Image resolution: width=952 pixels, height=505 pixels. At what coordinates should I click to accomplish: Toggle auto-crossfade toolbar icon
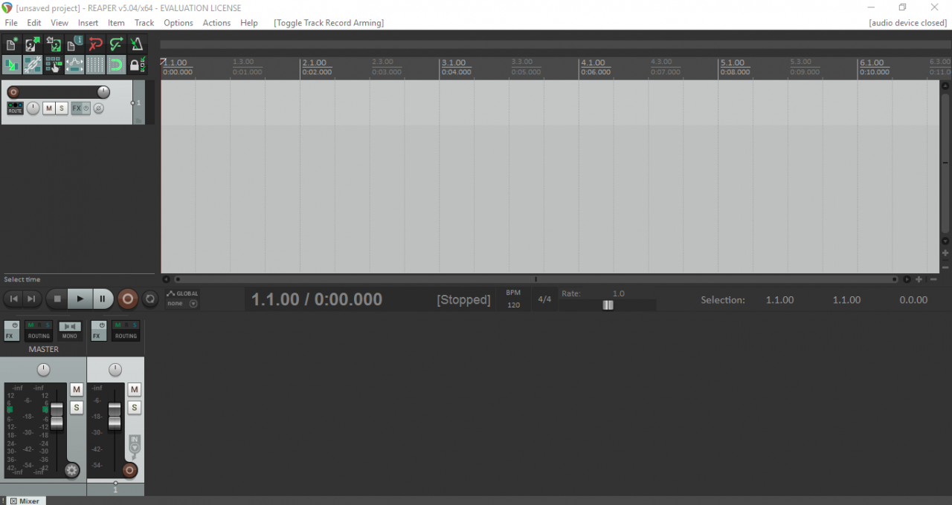pyautogui.click(x=11, y=65)
